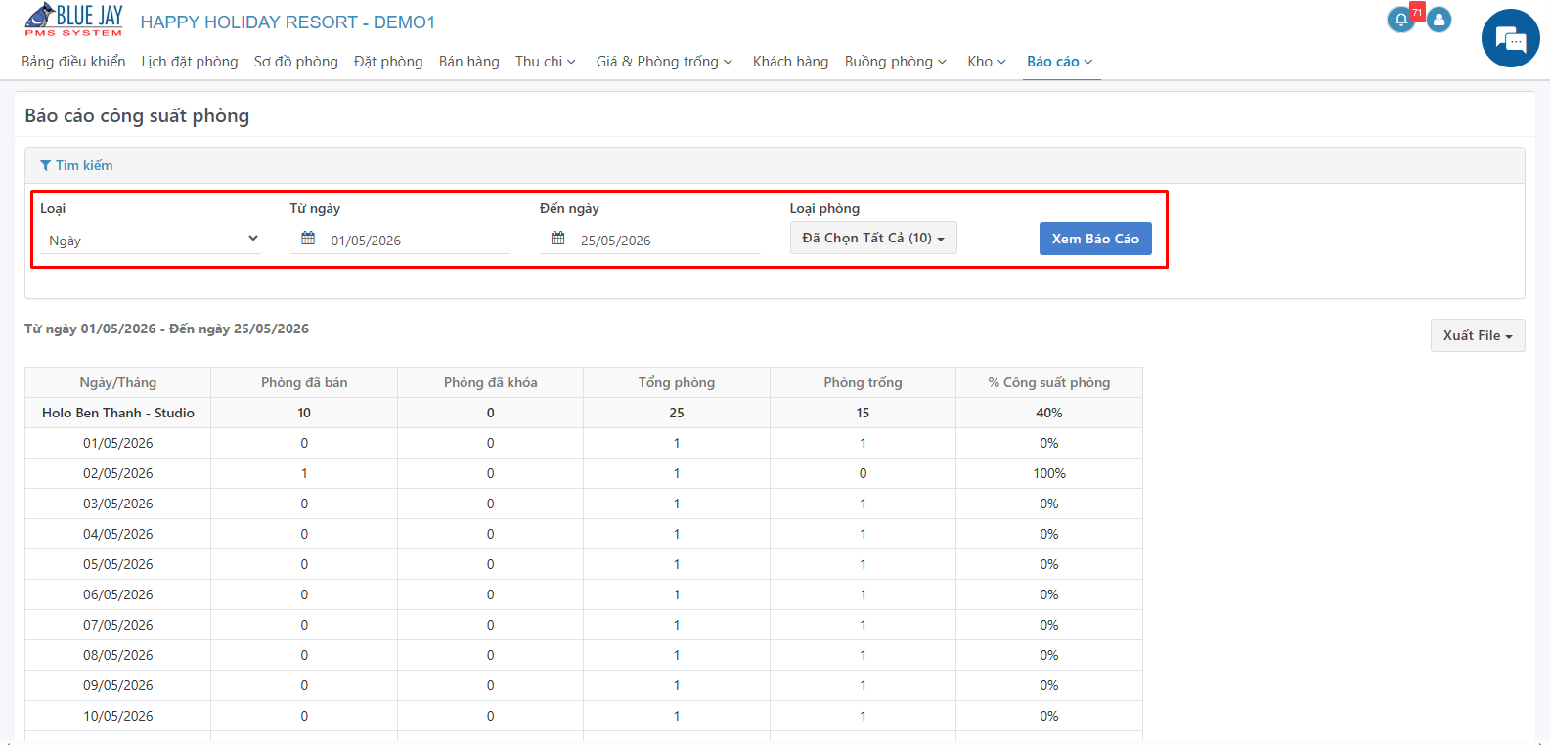Screen dimensions: 1551x745
Task: Click the 10/05/2026 date cell
Action: click(x=118, y=716)
